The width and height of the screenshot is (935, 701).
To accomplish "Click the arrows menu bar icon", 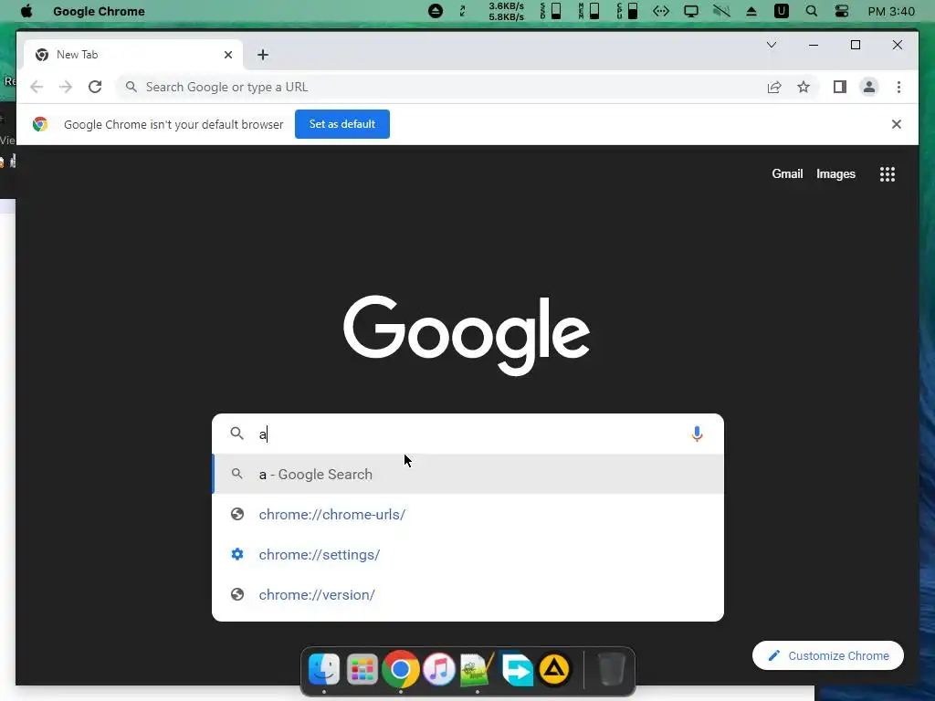I will (661, 11).
